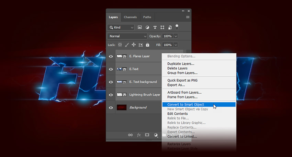Click the lock position move icon
The width and height of the screenshot is (292, 157).
[134, 45]
